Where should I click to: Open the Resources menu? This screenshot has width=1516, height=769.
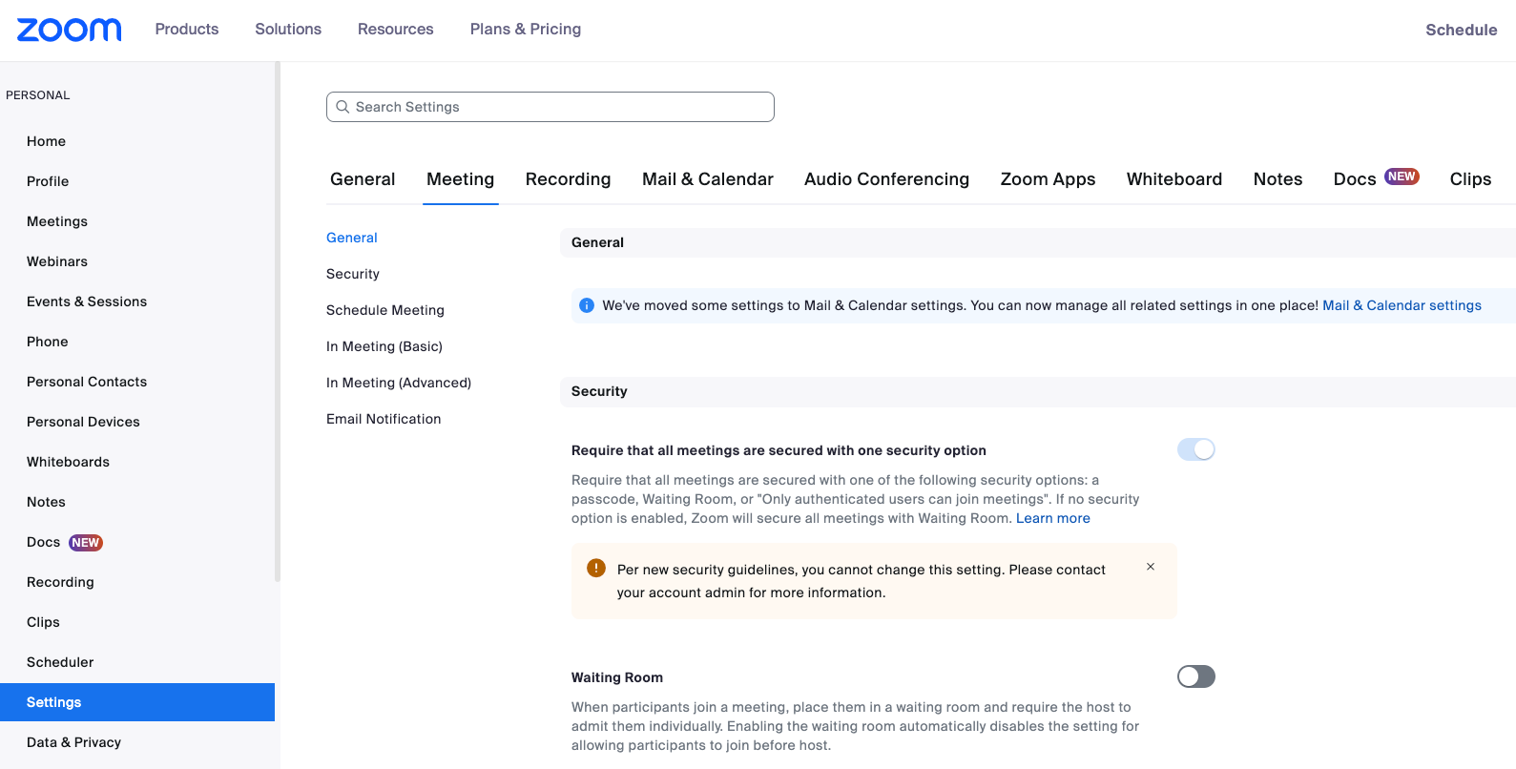(396, 30)
